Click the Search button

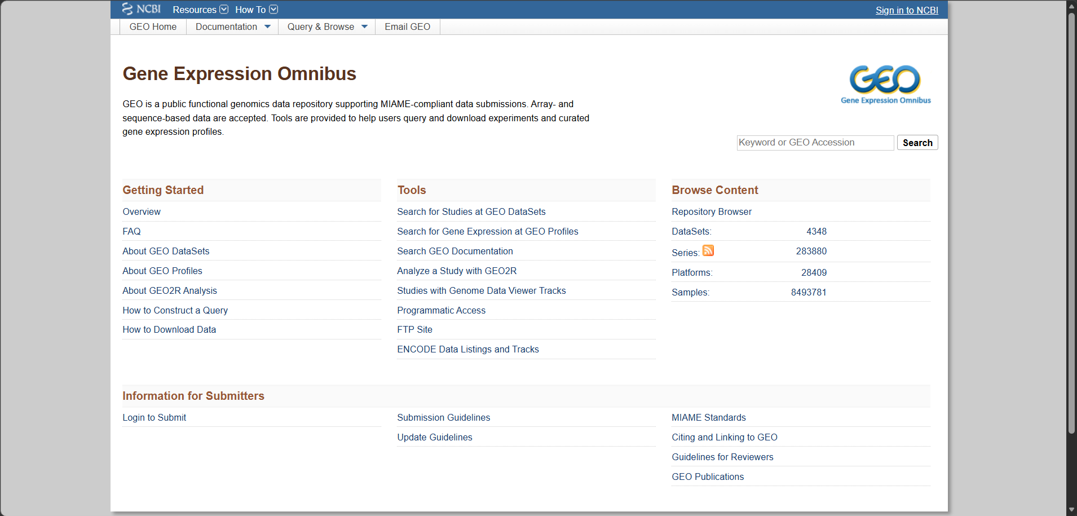click(x=917, y=143)
